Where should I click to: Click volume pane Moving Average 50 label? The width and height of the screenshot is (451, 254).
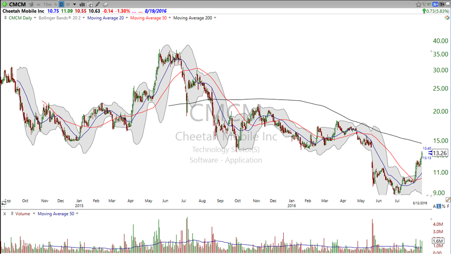(x=56, y=214)
